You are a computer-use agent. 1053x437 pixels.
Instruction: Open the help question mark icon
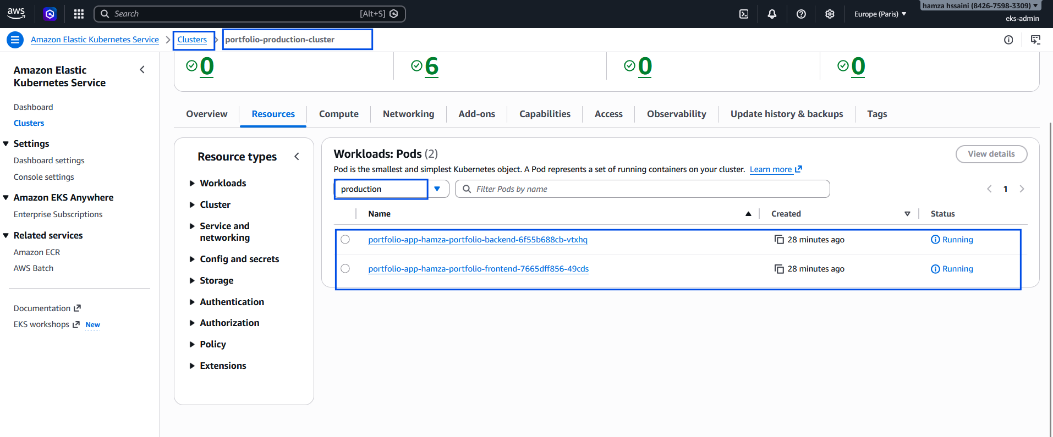click(x=801, y=14)
